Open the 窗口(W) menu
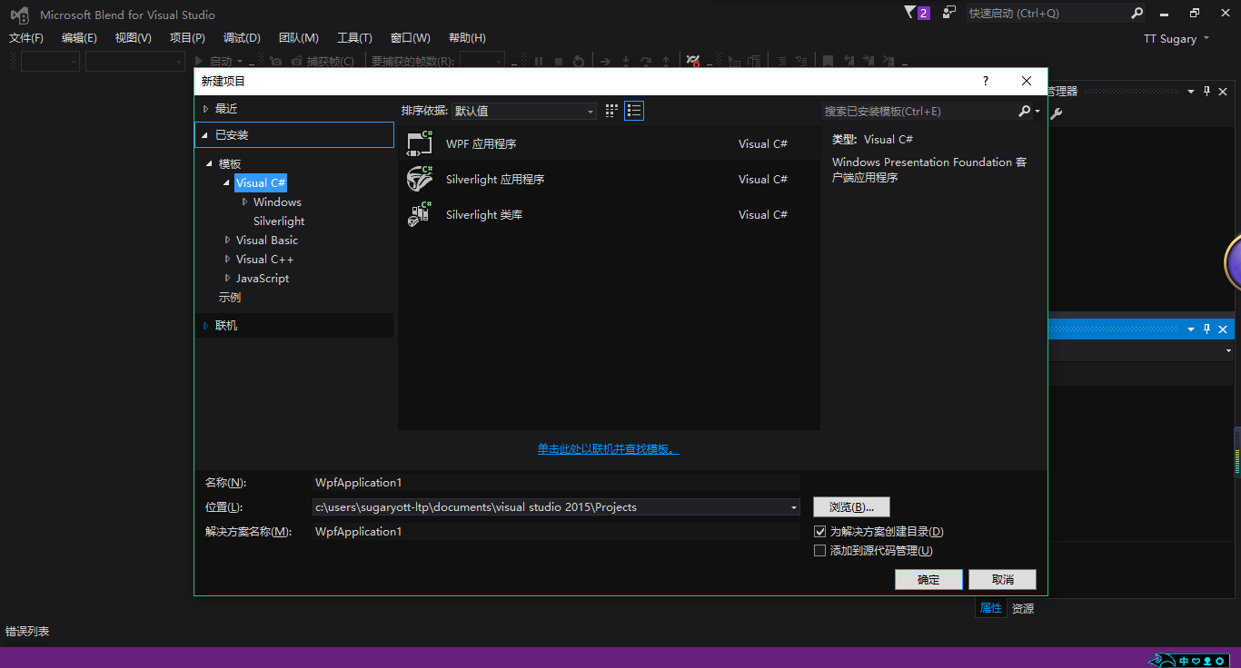This screenshot has height=668, width=1241. pyautogui.click(x=411, y=37)
